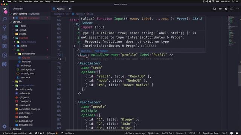
Task: Click the TypeScript version 3.4.5 item
Action: tap(224, 133)
